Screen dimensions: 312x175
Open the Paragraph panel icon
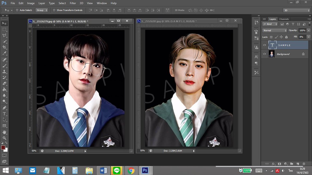pyautogui.click(x=256, y=63)
